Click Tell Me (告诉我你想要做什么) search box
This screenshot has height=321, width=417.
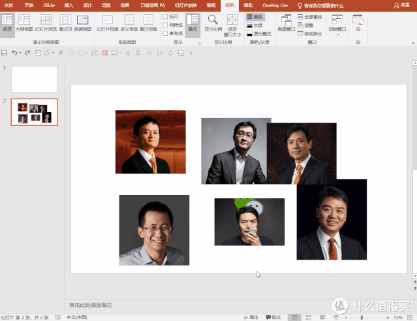click(320, 6)
